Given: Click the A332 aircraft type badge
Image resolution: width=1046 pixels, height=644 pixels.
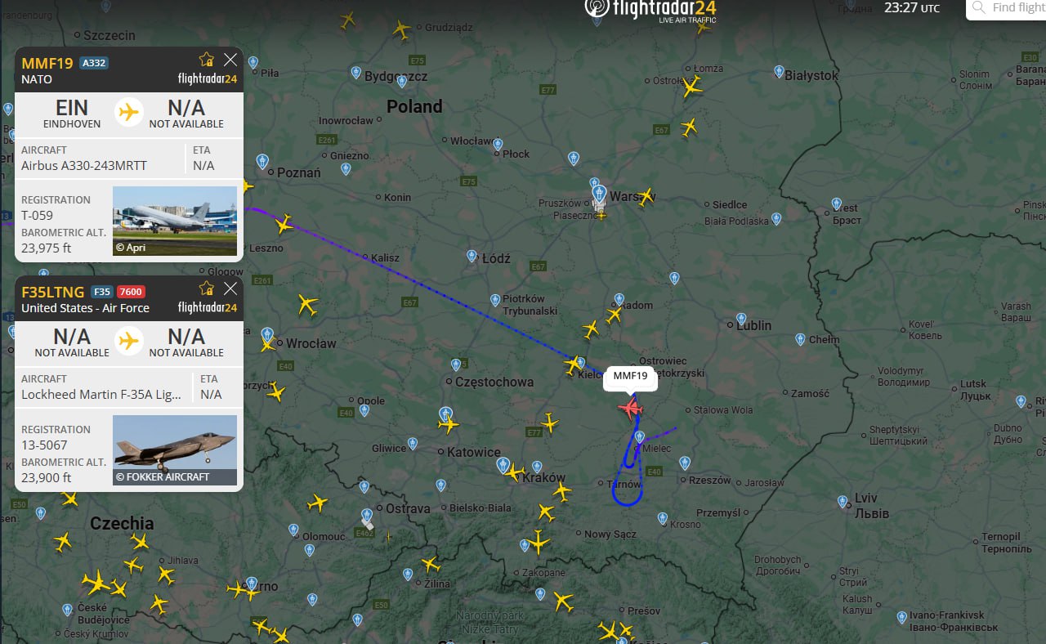Looking at the screenshot, I should click(93, 63).
